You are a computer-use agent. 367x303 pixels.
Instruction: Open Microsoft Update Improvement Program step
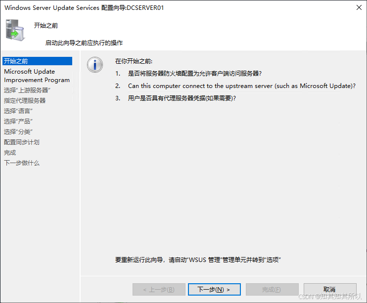(38, 76)
